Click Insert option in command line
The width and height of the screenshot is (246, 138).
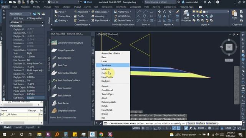[191, 123]
